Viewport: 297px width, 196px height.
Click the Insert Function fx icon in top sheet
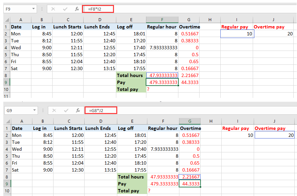[77, 9]
